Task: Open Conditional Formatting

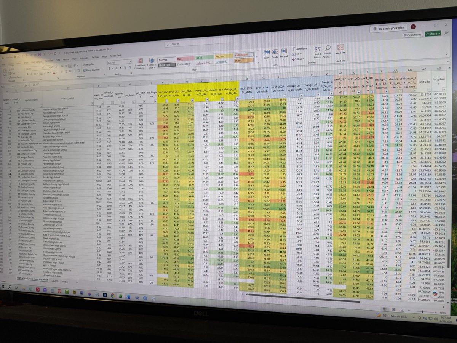Action: click(140, 63)
